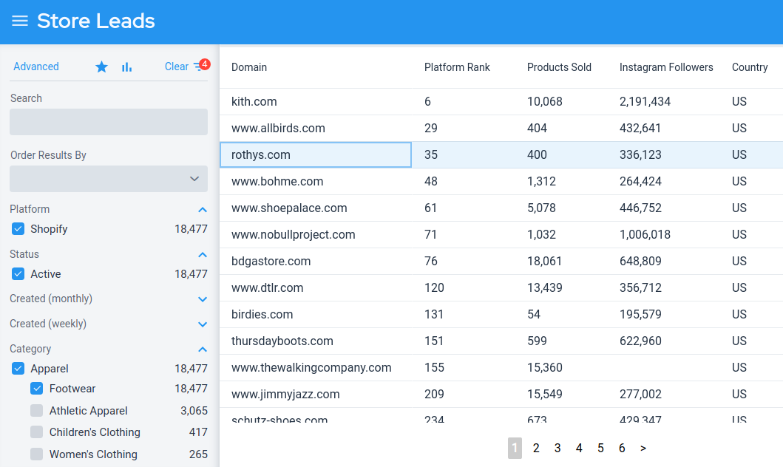Screen dimensions: 783x467
Task: Collapse the Status filter section
Action: point(203,255)
